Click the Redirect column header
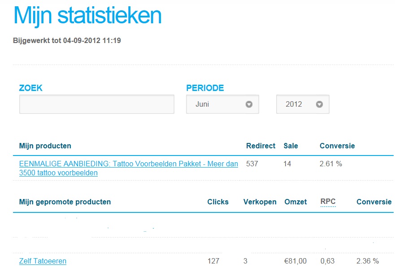Viewport: 395px width, 268px height. point(261,146)
